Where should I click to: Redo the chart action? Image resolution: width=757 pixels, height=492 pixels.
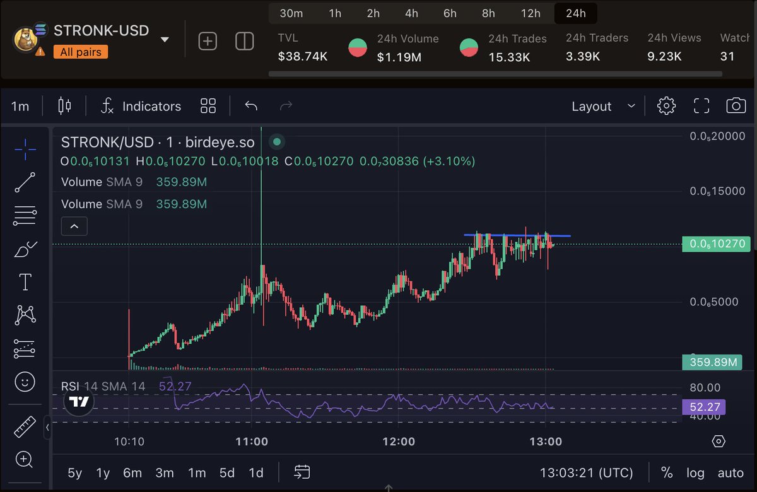pyautogui.click(x=286, y=106)
